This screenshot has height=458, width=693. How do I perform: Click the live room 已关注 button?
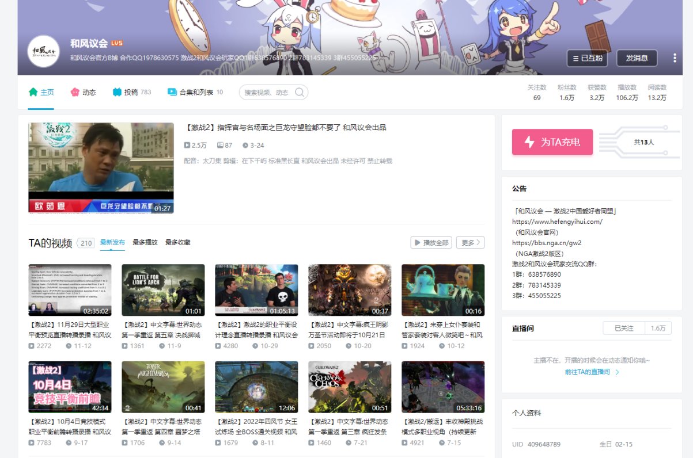click(623, 328)
